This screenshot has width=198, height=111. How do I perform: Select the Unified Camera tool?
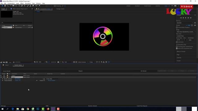13,6
